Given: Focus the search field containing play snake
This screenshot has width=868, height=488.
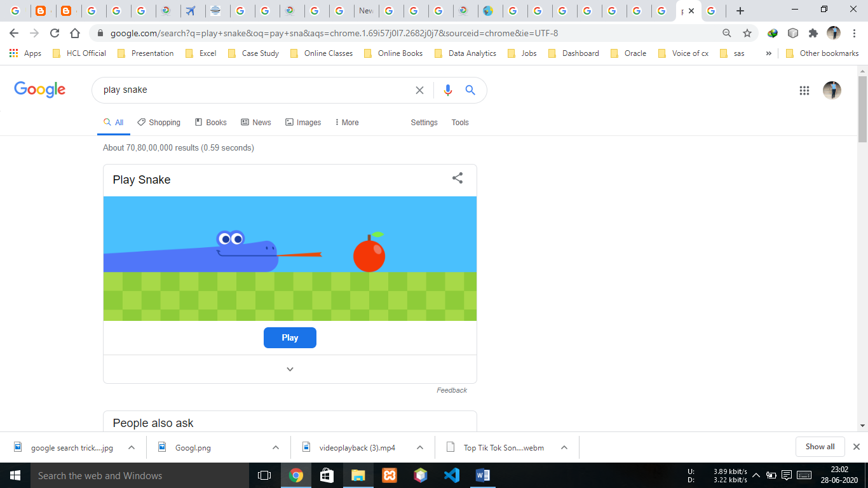Looking at the screenshot, I should point(254,90).
